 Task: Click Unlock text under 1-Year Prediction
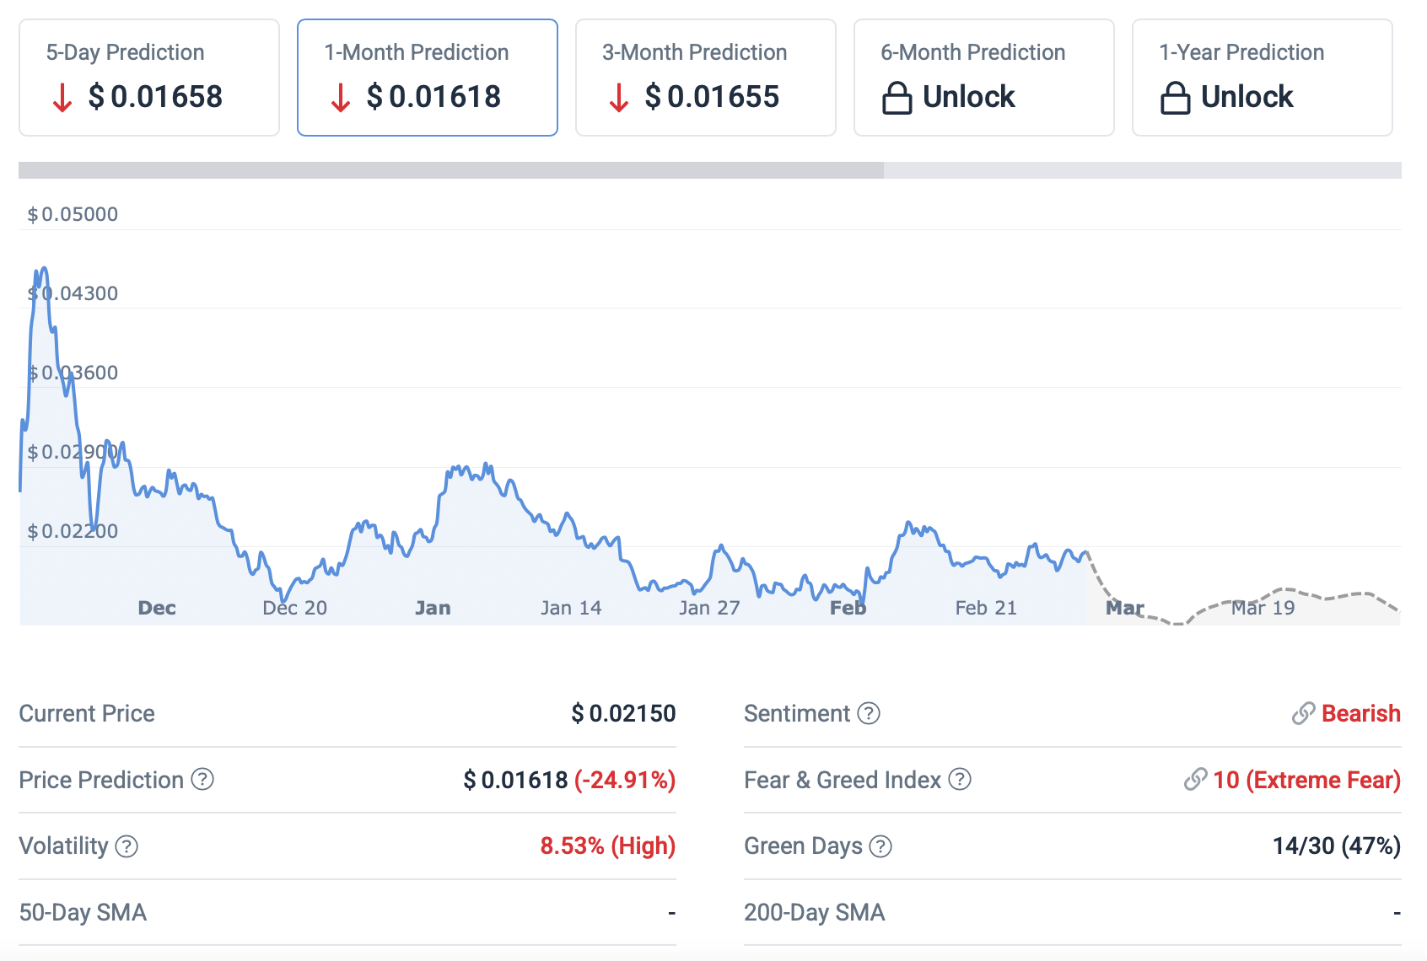pyautogui.click(x=1247, y=97)
